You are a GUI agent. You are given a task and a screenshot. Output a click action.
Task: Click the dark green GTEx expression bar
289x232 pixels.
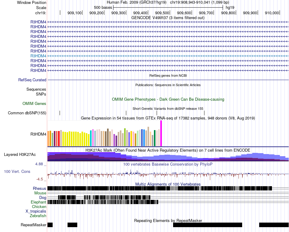pyautogui.click(x=155, y=138)
